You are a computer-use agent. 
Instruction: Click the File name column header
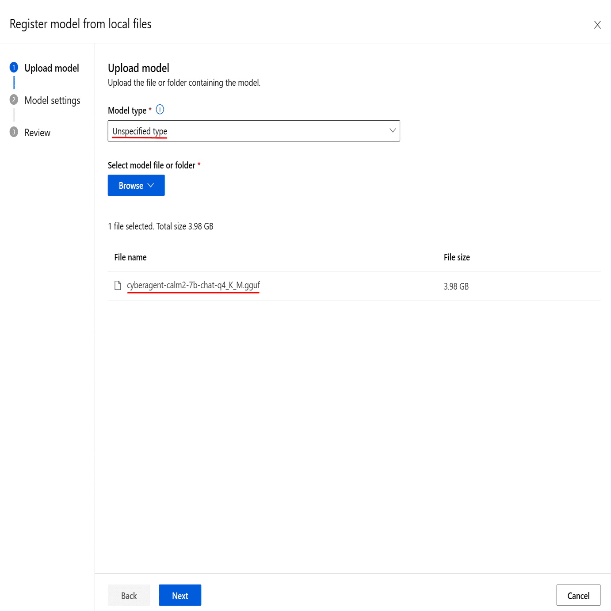tap(130, 257)
